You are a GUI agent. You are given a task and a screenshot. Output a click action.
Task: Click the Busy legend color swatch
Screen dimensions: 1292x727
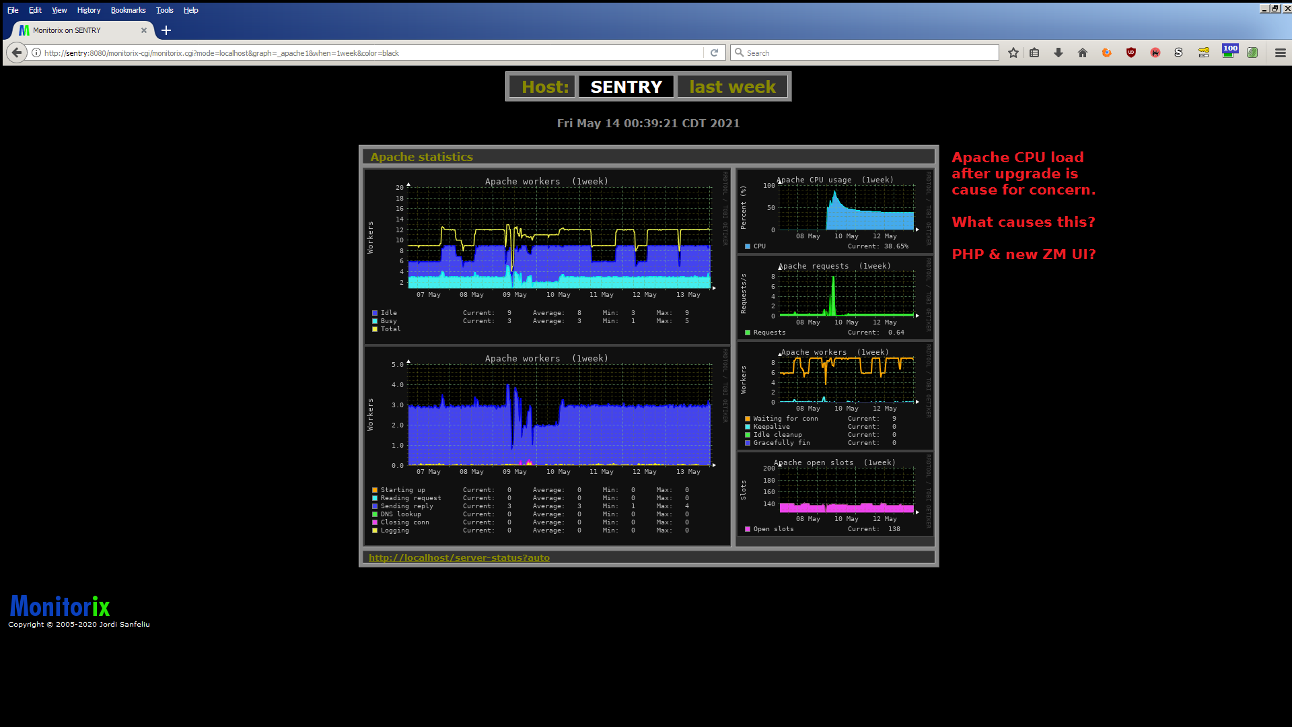point(375,321)
